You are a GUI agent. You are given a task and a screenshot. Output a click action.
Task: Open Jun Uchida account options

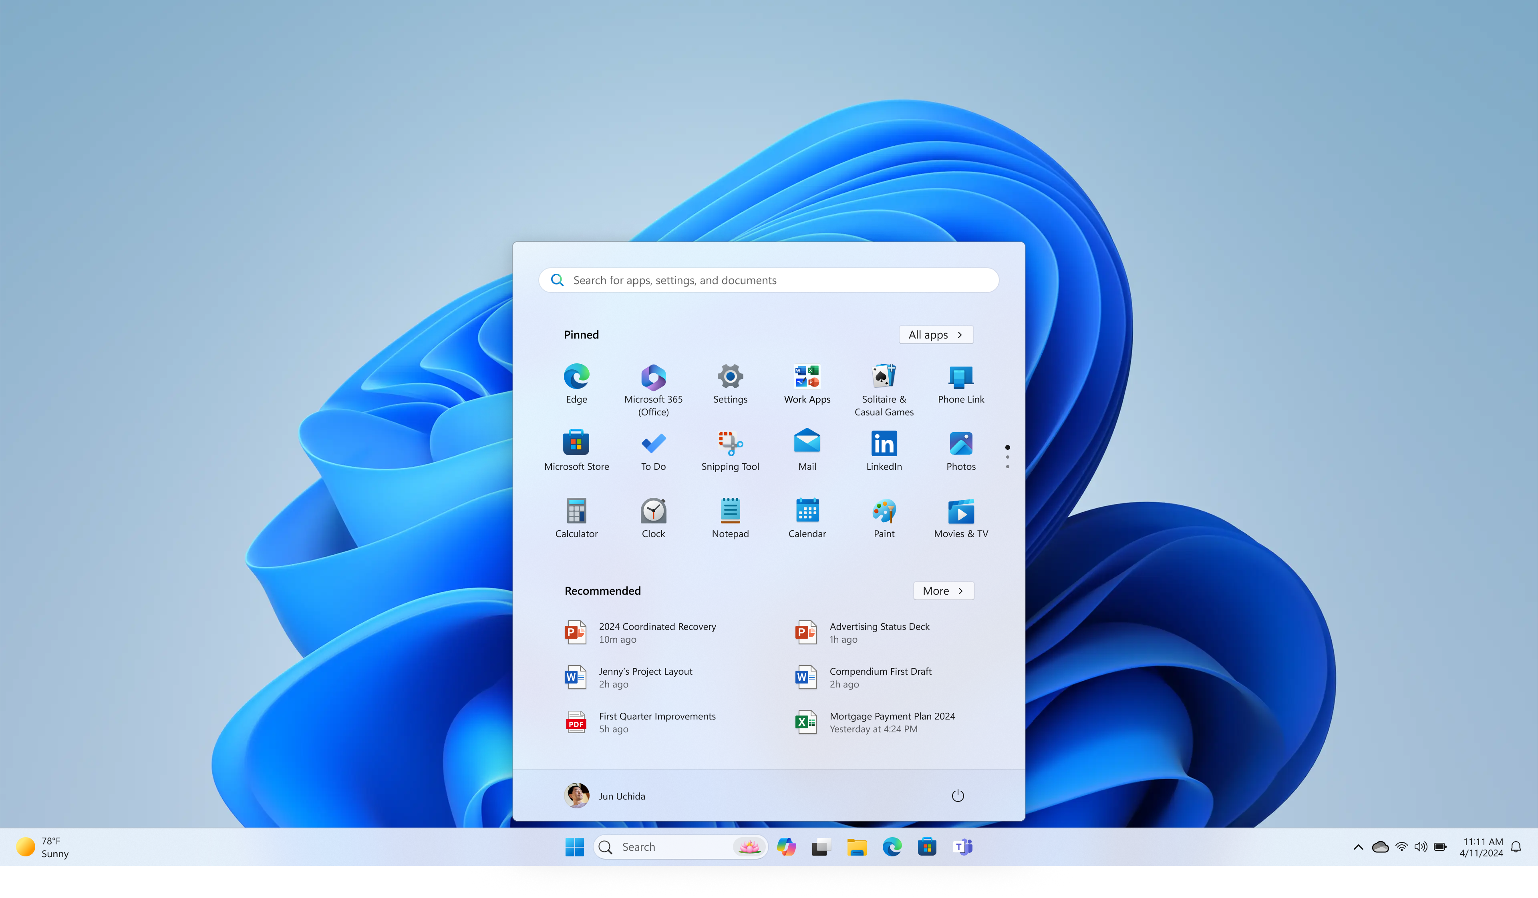click(605, 796)
